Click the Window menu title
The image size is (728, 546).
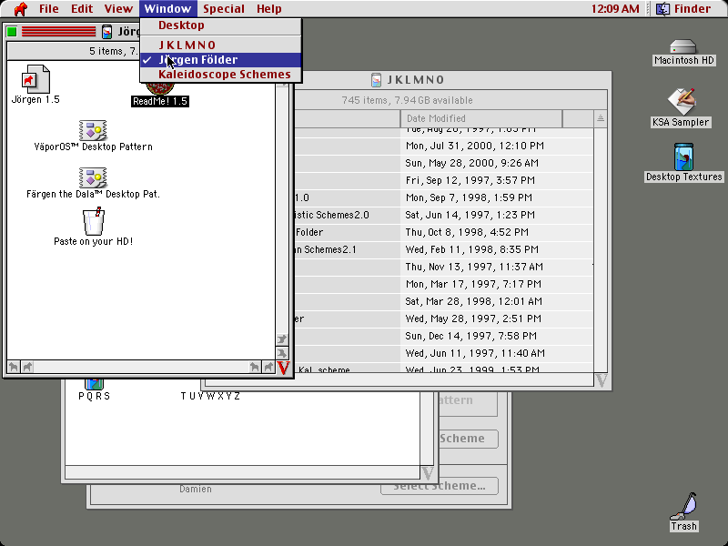pos(167,9)
